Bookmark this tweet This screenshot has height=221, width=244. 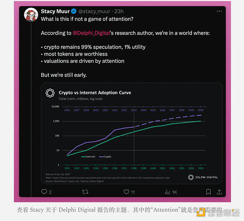[208, 192]
